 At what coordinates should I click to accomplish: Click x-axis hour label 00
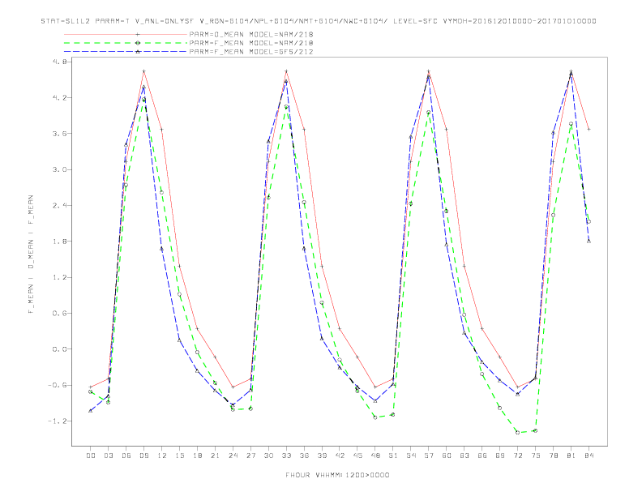coord(91,455)
